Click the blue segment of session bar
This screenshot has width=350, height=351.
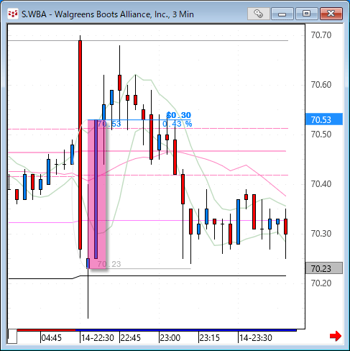pyautogui.click(x=186, y=330)
